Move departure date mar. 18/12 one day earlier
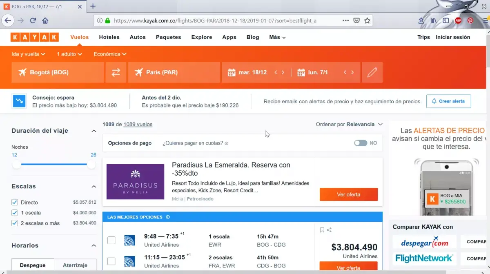Image resolution: width=490 pixels, height=274 pixels. [x=276, y=73]
